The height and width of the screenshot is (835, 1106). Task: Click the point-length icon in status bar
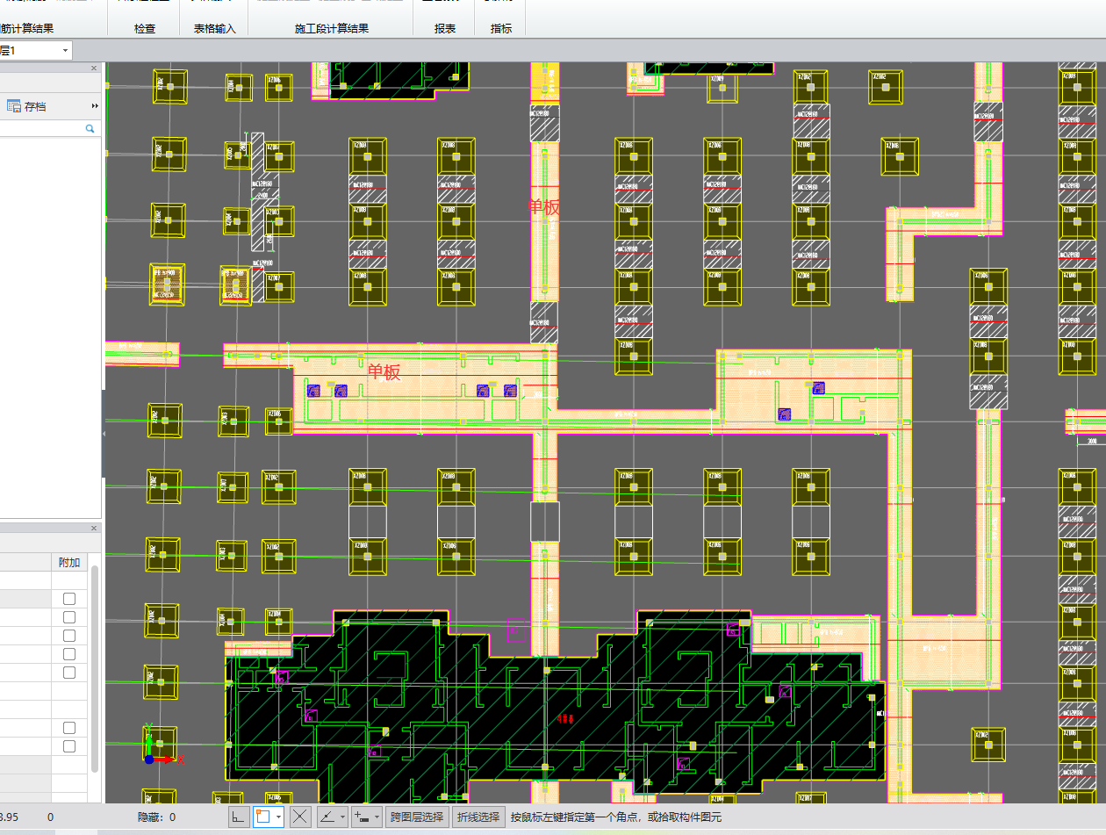coord(361,817)
